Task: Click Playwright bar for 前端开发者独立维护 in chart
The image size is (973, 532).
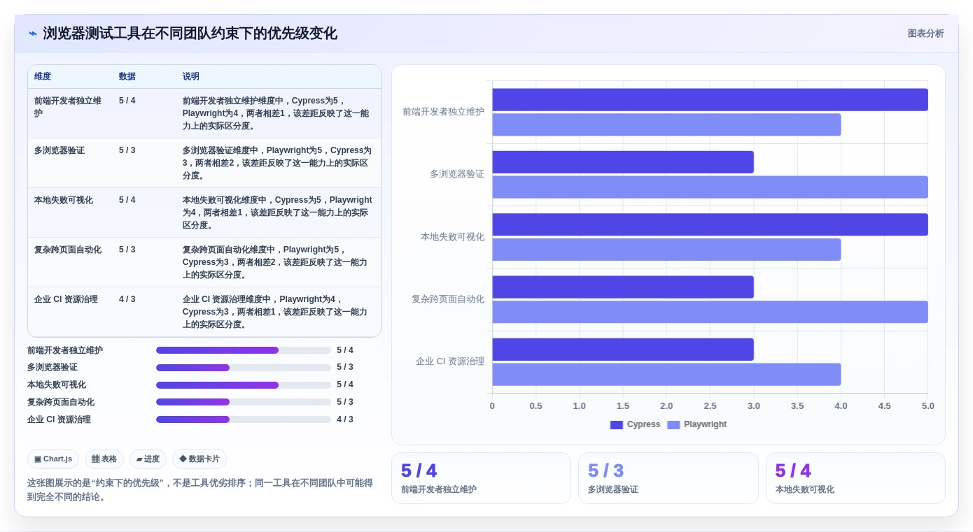Action: tap(666, 125)
